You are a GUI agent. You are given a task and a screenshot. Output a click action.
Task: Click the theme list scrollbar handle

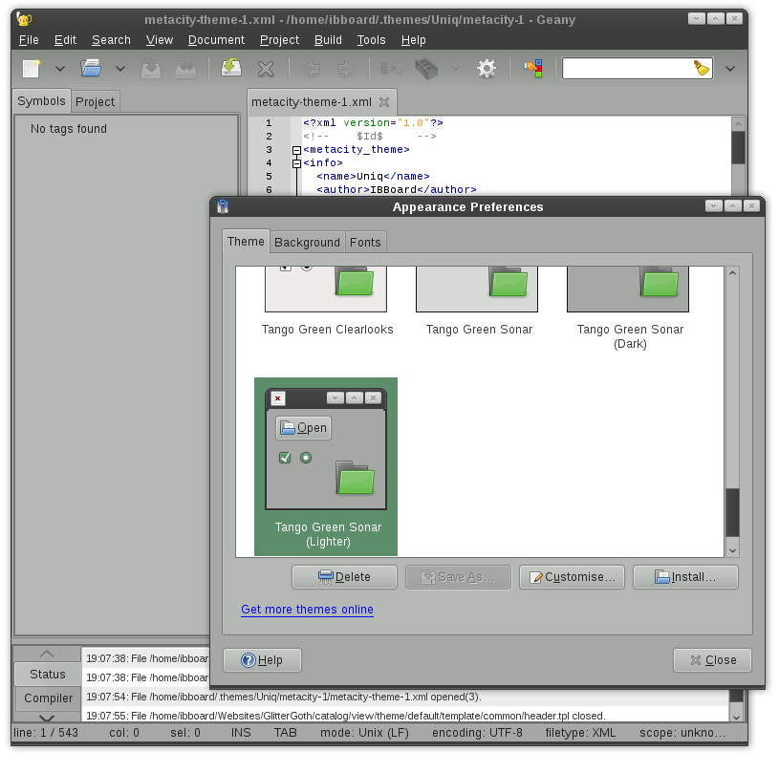point(732,513)
